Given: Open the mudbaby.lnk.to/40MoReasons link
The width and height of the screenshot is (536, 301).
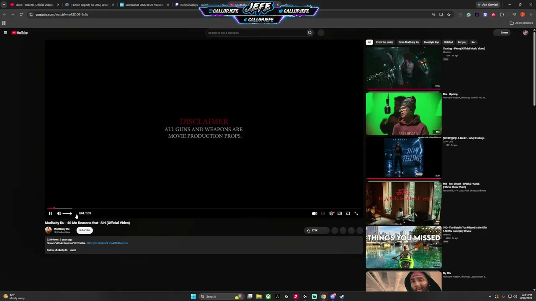Looking at the screenshot, I should tap(107, 243).
